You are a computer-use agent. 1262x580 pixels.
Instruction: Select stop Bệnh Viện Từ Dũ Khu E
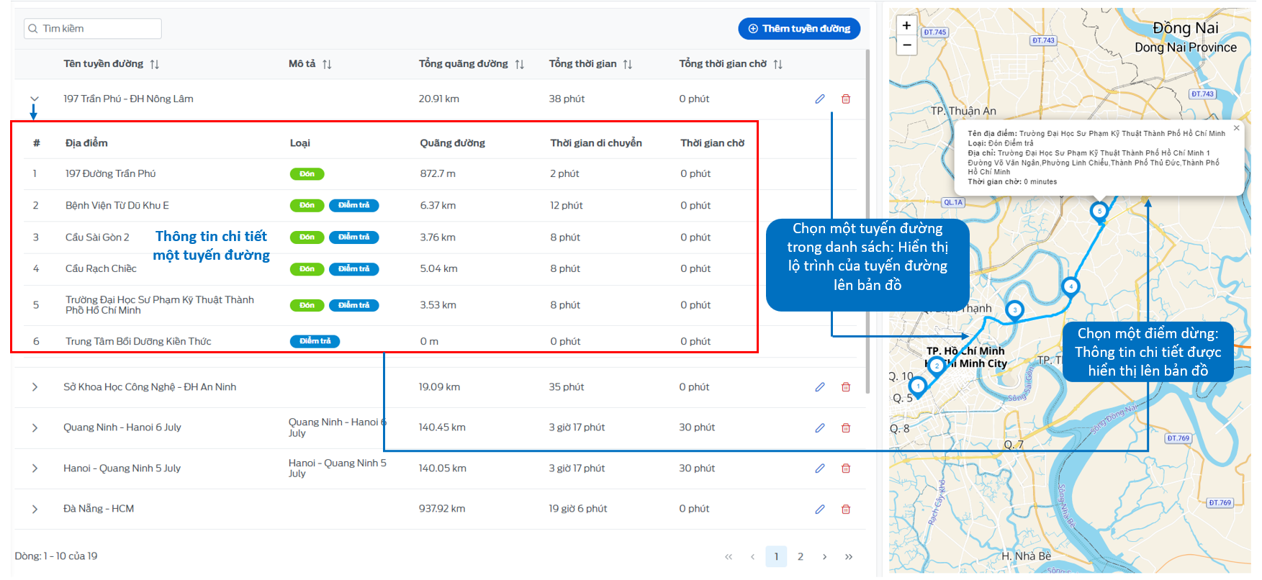(117, 205)
